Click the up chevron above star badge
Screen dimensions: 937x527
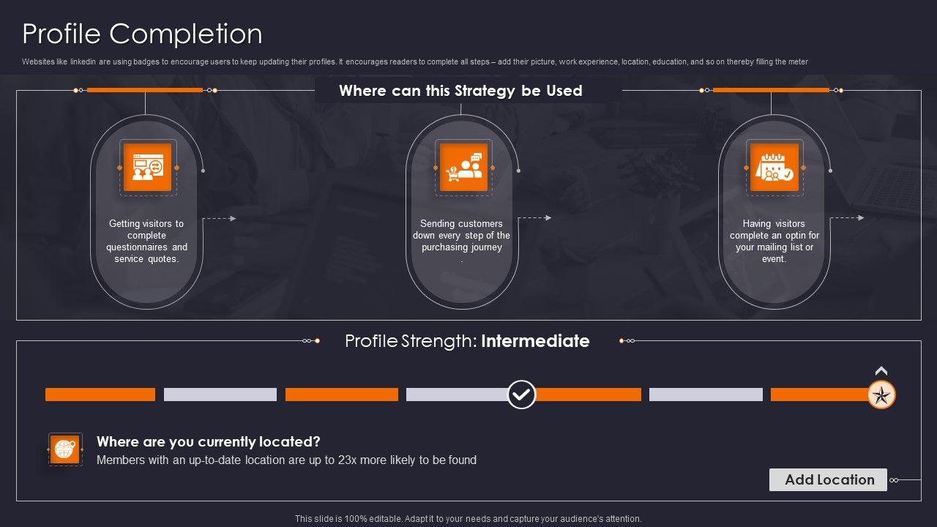click(x=881, y=371)
